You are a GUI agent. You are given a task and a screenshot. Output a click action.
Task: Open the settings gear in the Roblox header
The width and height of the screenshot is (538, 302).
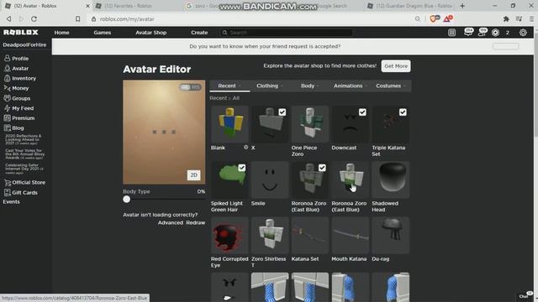point(523,33)
